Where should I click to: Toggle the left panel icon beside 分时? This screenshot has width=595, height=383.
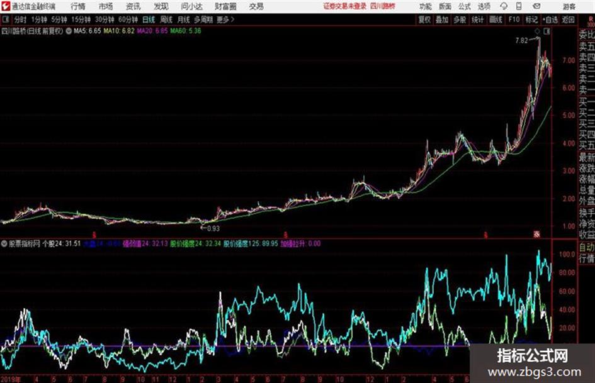pos(5,19)
